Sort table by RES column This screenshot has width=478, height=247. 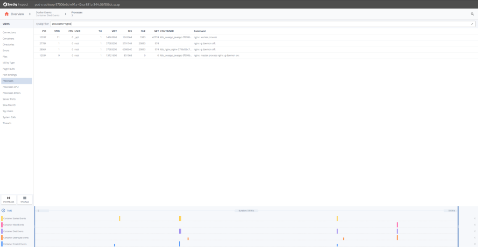[130, 31]
